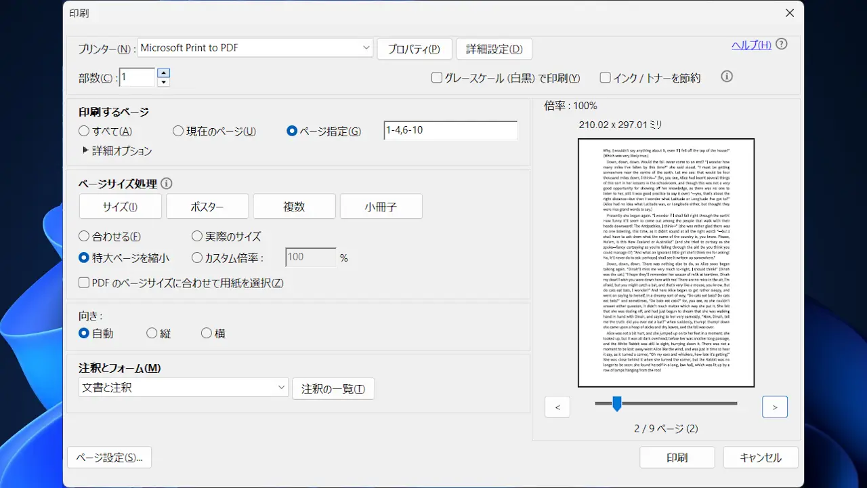The height and width of the screenshot is (488, 867).
Task: Open 注釈の一覧 button
Action: (333, 389)
